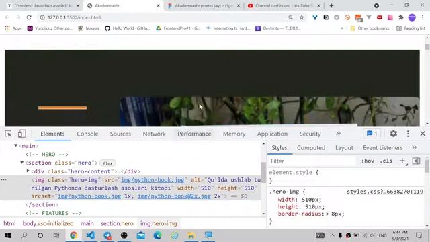Open styles.css source link
Image resolution: width=430 pixels, height=242 pixels.
(385, 192)
